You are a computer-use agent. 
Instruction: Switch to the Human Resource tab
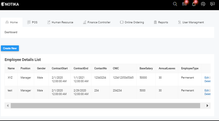click(60, 22)
